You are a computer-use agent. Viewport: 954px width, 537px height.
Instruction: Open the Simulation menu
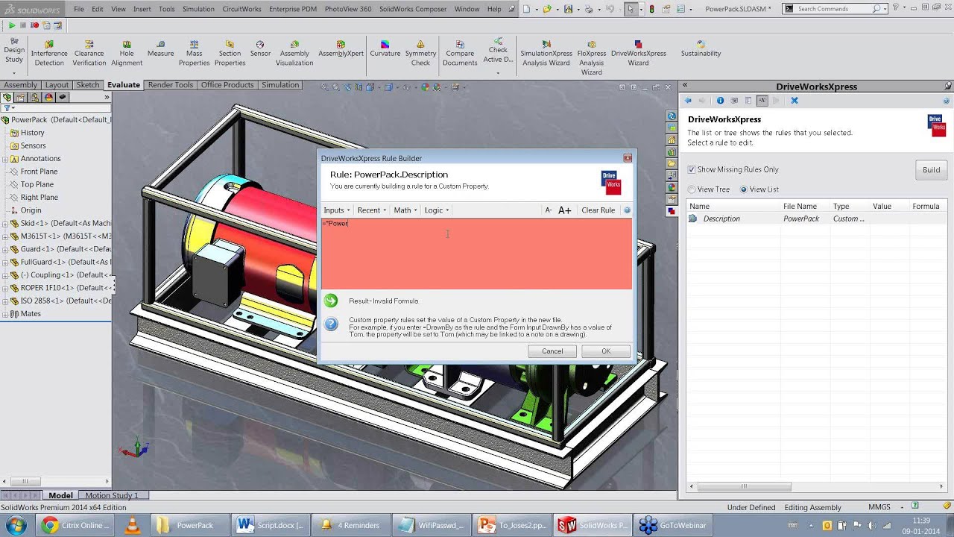(198, 9)
